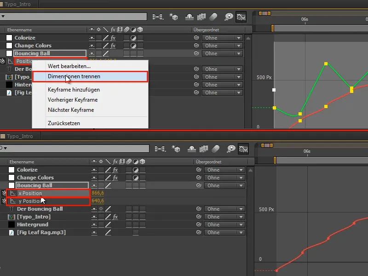
Task: Click the text layer T icon of Der Bouncing Ball
Action: pos(11,209)
